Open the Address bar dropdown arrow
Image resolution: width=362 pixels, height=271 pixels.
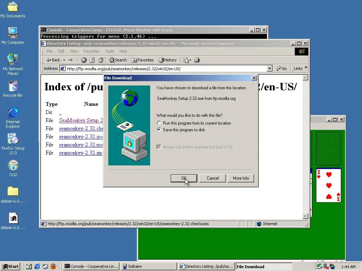[x=270, y=68]
